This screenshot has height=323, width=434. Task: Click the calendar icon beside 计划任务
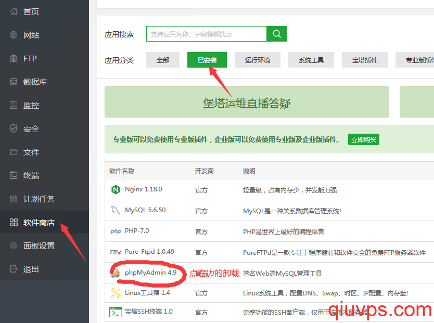pos(14,199)
